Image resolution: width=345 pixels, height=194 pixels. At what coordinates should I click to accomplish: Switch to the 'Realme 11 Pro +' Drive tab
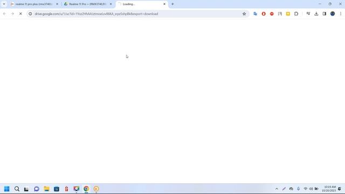coord(88,4)
